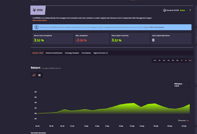Open the three-dot options menu beside DarwinIA status

click(190, 10)
